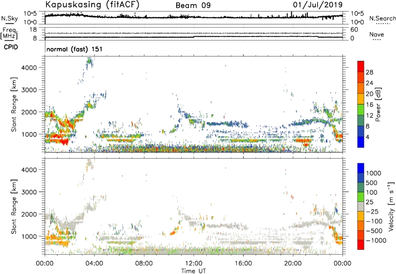Image resolution: width=396 pixels, height=274 pixels.
Task: Click the 'Freq. [MHz]' axis label
Action: (9, 34)
